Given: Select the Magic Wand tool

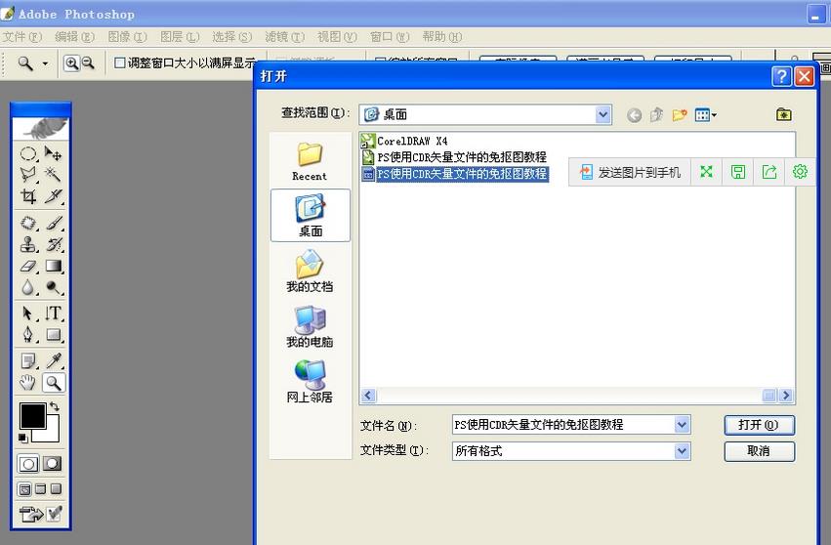Looking at the screenshot, I should (x=53, y=175).
